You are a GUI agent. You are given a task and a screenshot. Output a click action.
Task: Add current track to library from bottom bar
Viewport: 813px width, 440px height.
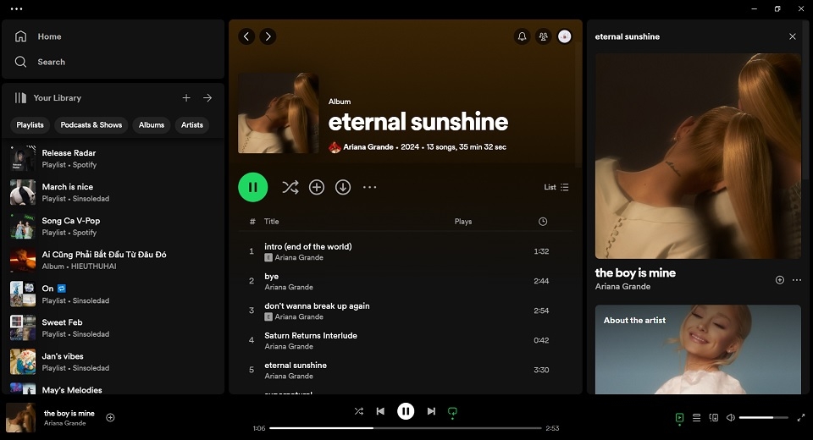pos(110,418)
